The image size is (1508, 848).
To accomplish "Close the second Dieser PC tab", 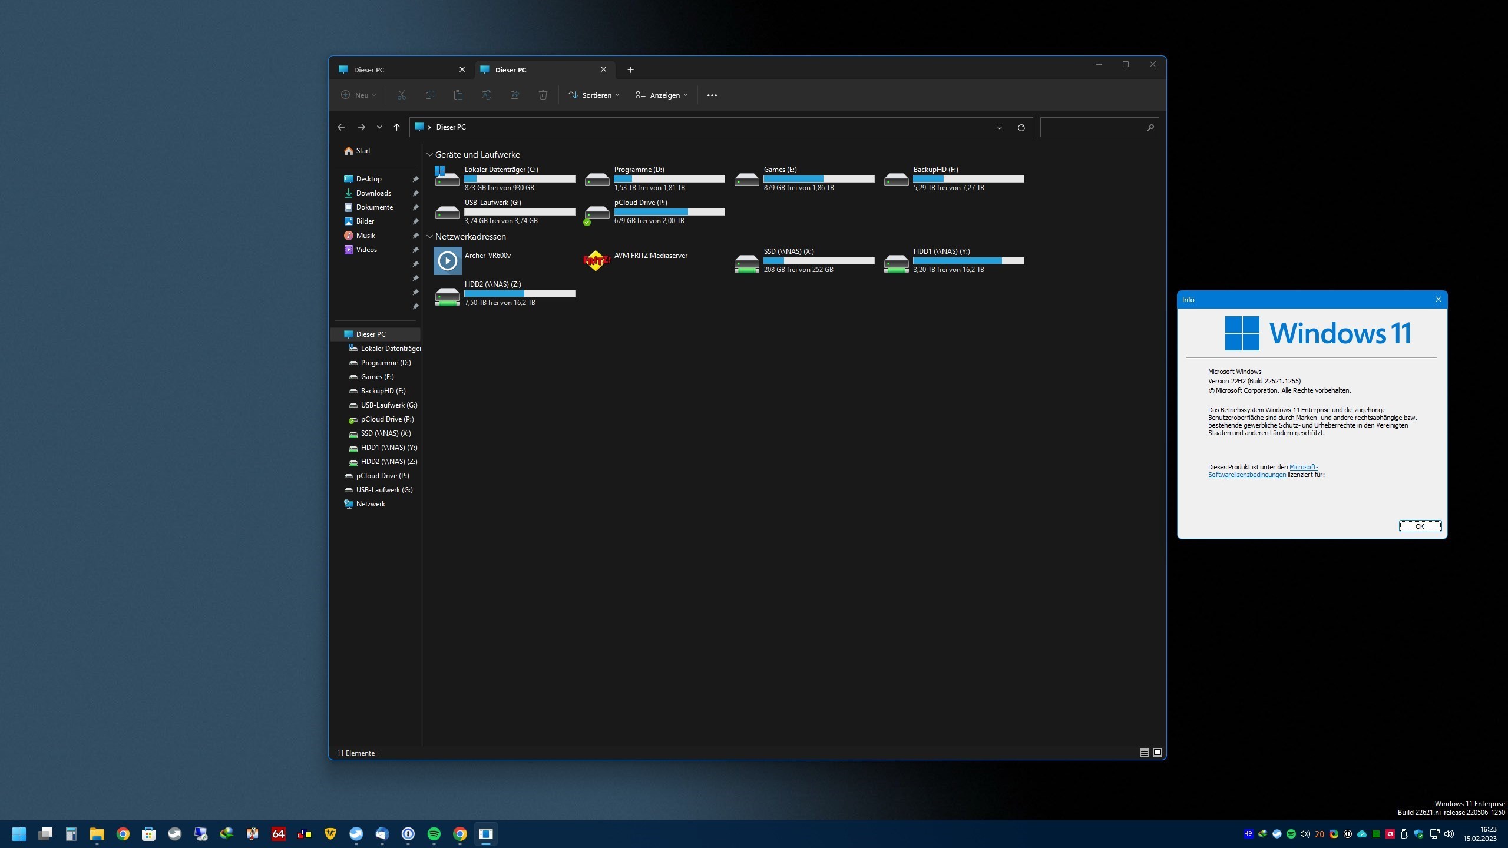I will (603, 69).
